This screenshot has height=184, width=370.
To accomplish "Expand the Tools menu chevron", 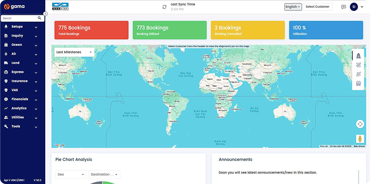I will pyautogui.click(x=36, y=127).
